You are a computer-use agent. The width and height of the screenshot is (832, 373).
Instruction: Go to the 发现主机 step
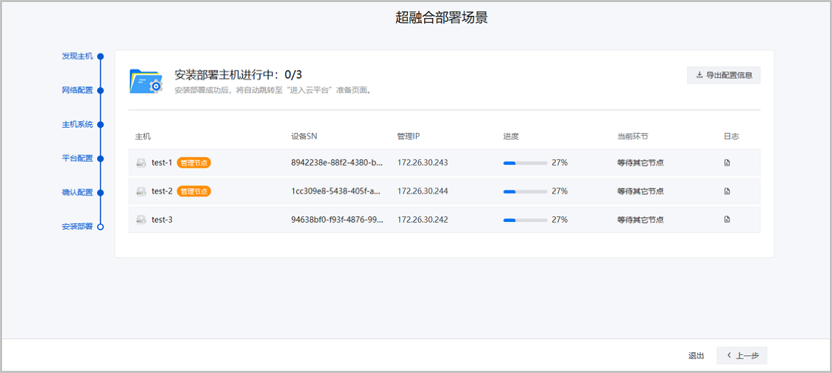tap(77, 56)
